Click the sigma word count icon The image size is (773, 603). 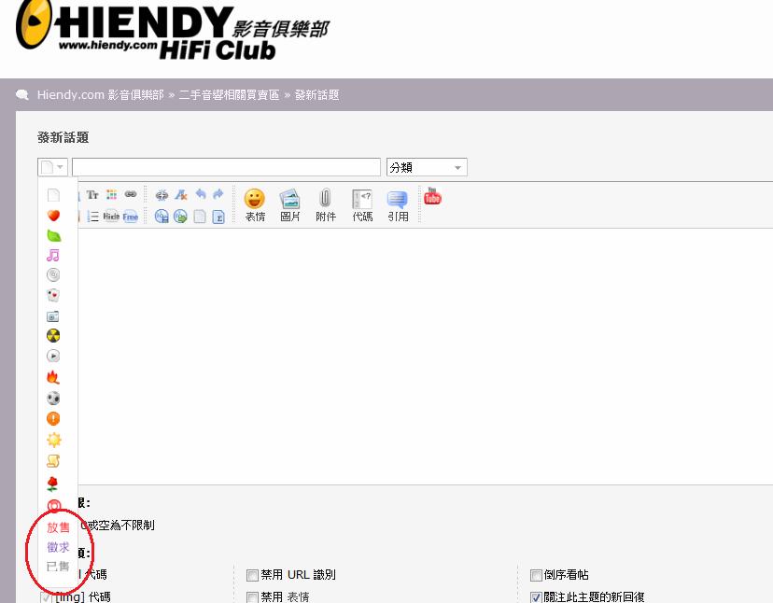(x=218, y=217)
